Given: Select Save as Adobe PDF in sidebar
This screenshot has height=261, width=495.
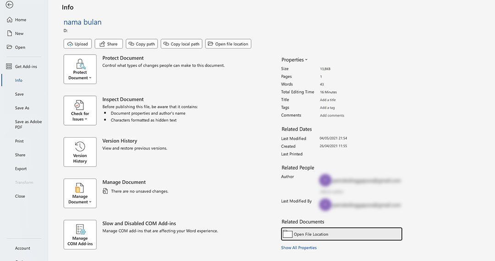Looking at the screenshot, I should (28, 124).
